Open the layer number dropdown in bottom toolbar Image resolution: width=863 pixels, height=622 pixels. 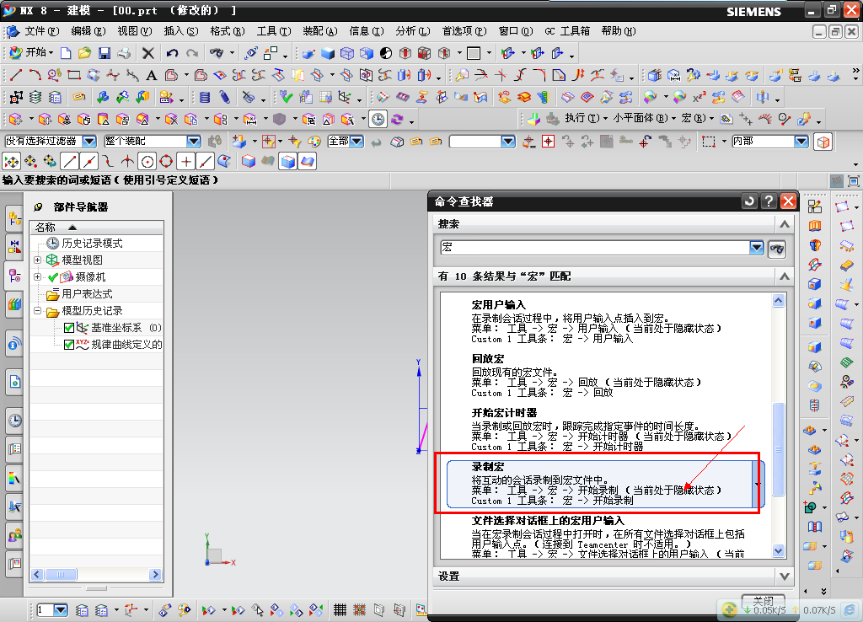(61, 610)
